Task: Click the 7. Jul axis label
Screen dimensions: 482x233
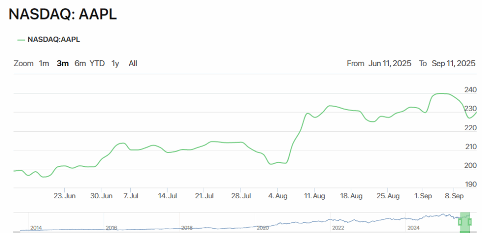Action: tap(130, 196)
